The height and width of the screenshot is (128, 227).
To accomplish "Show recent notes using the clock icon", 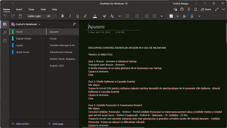I will pyautogui.click(x=5, y=41).
